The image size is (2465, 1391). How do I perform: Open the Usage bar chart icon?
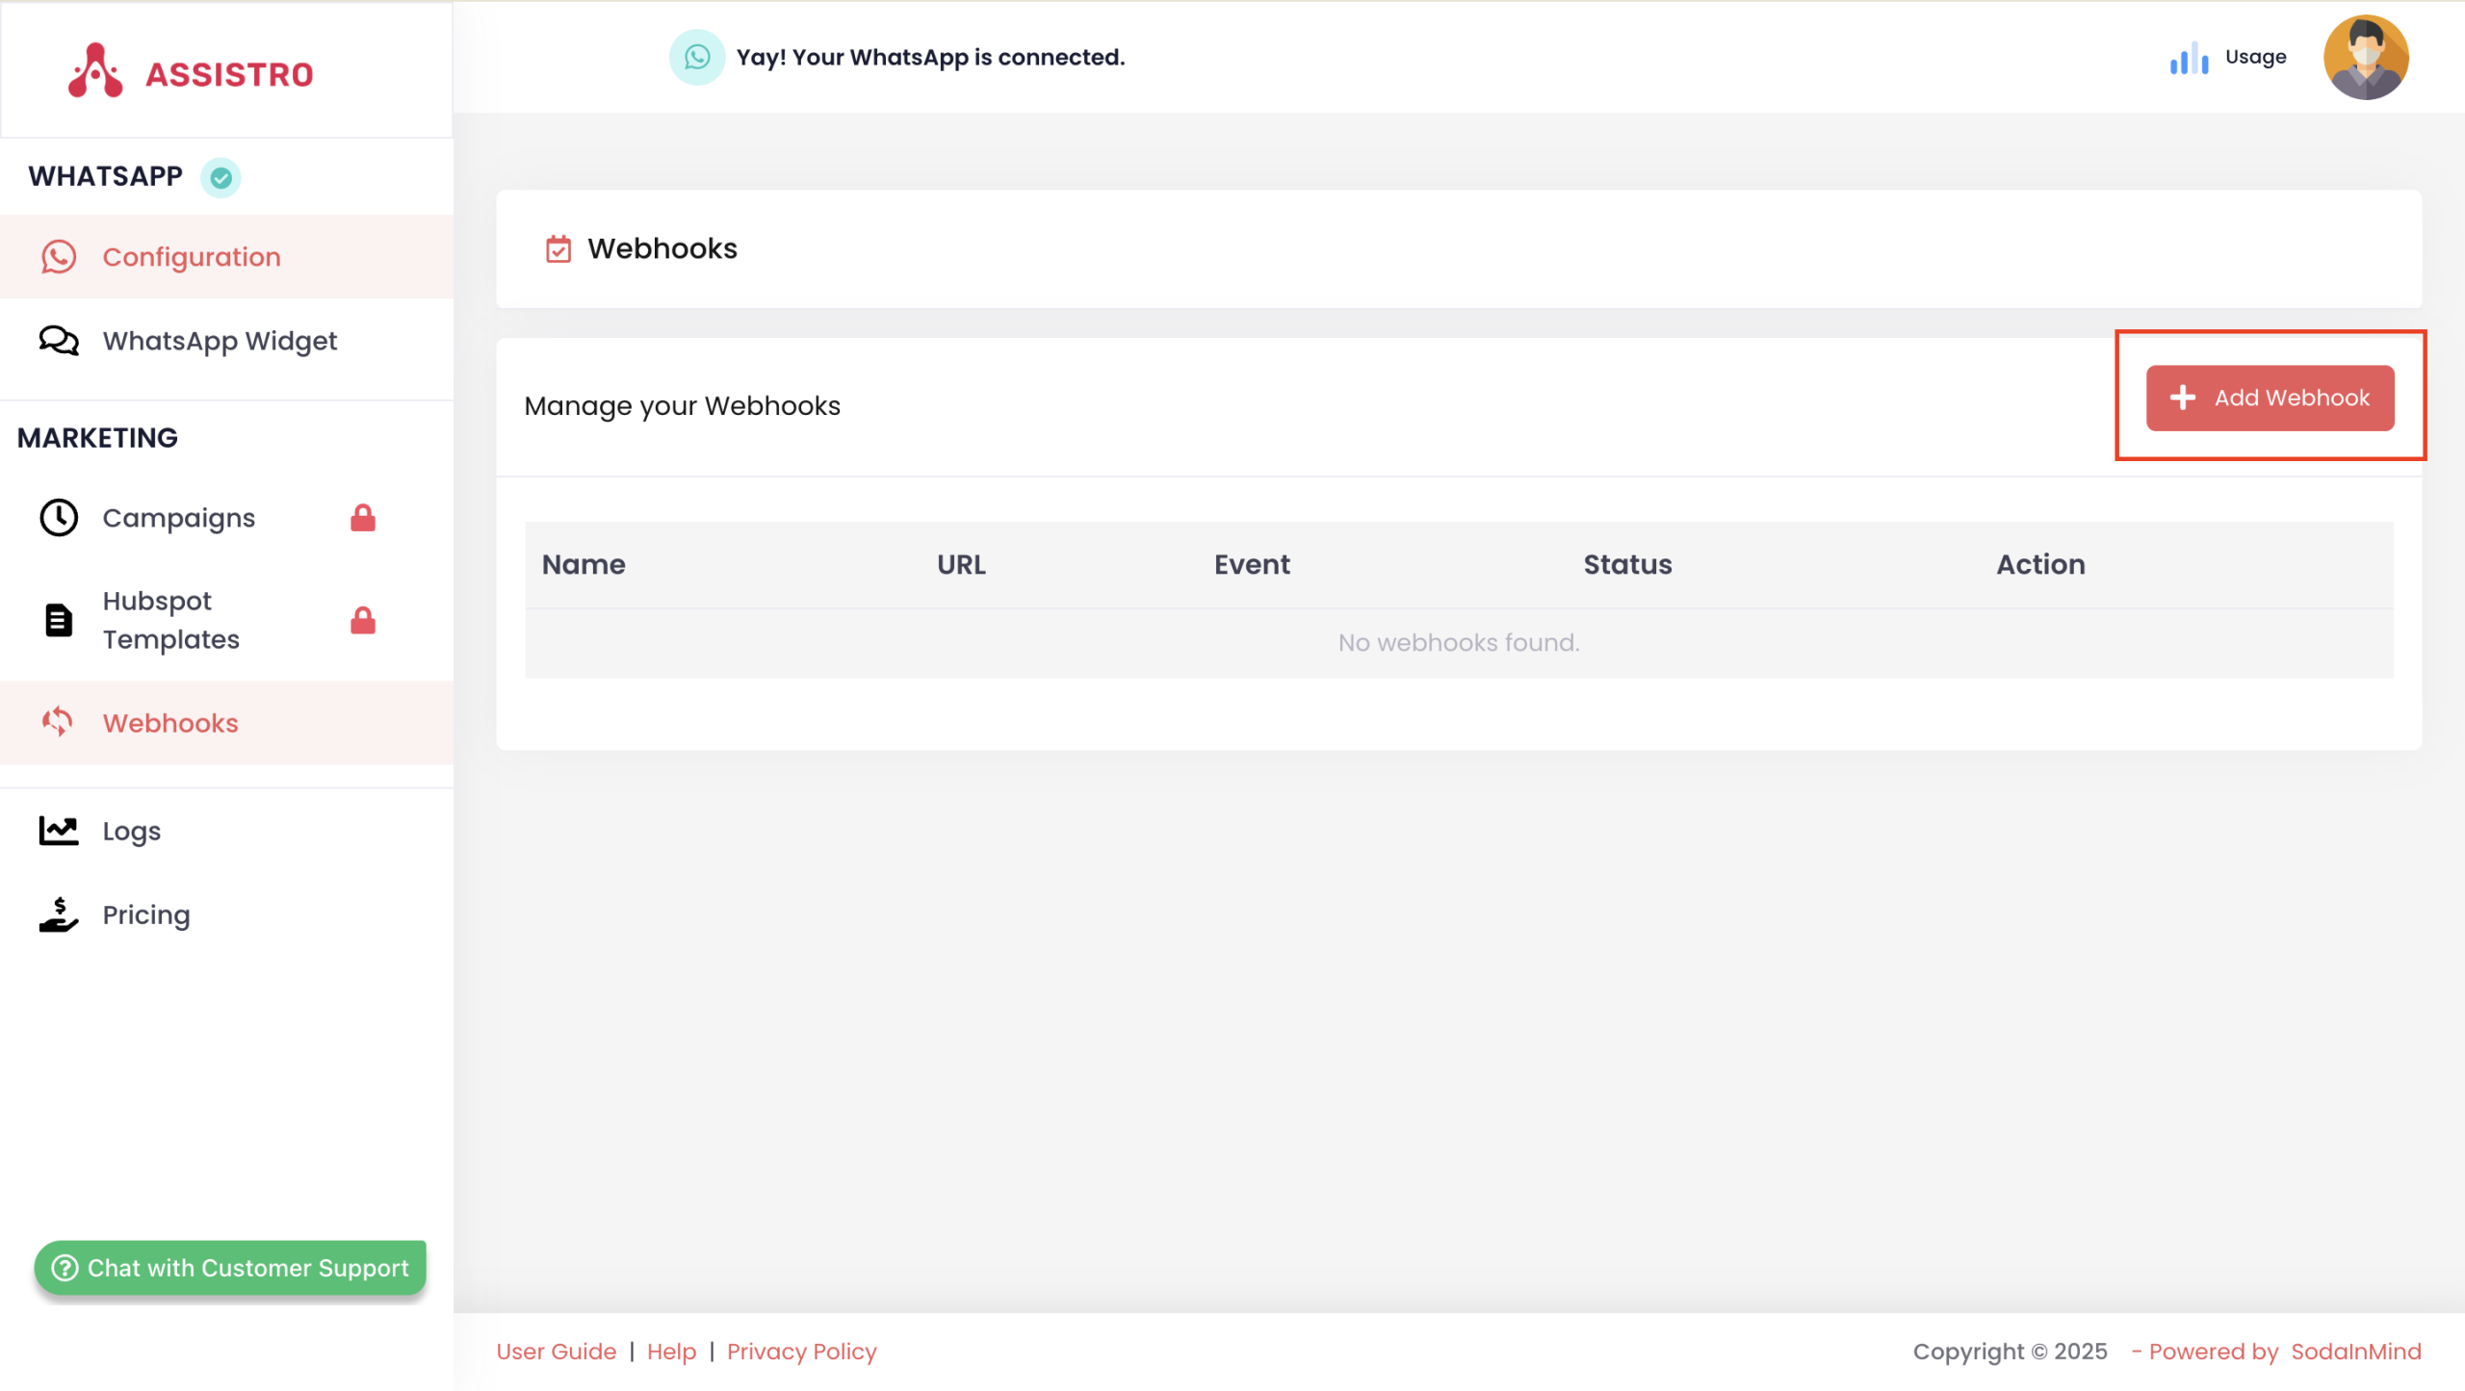2189,58
